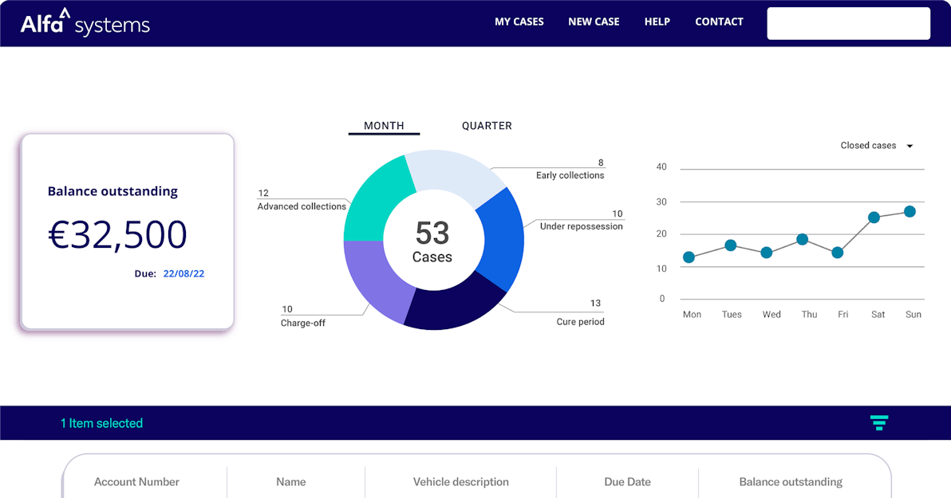Open the HELP menu item

click(657, 22)
